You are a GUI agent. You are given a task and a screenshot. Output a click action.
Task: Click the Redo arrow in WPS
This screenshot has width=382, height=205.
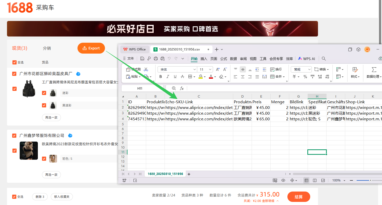176,59
